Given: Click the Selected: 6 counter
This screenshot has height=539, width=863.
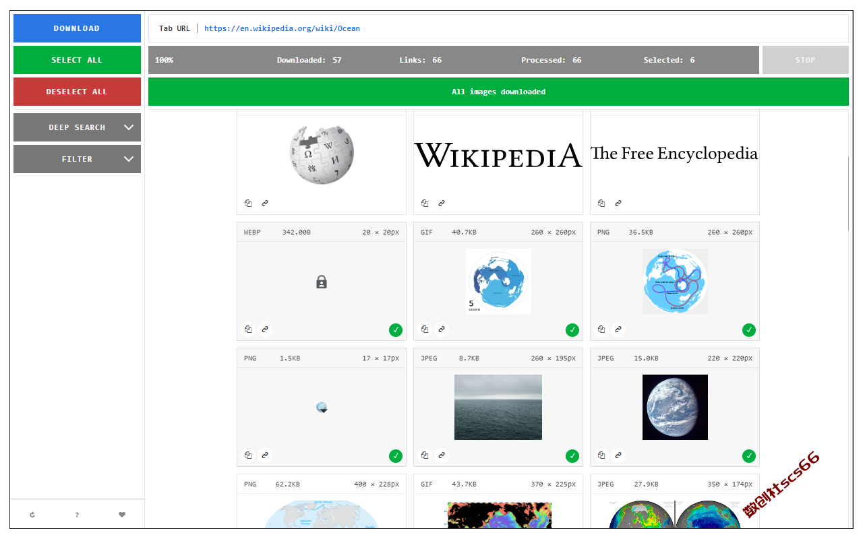Looking at the screenshot, I should 669,60.
